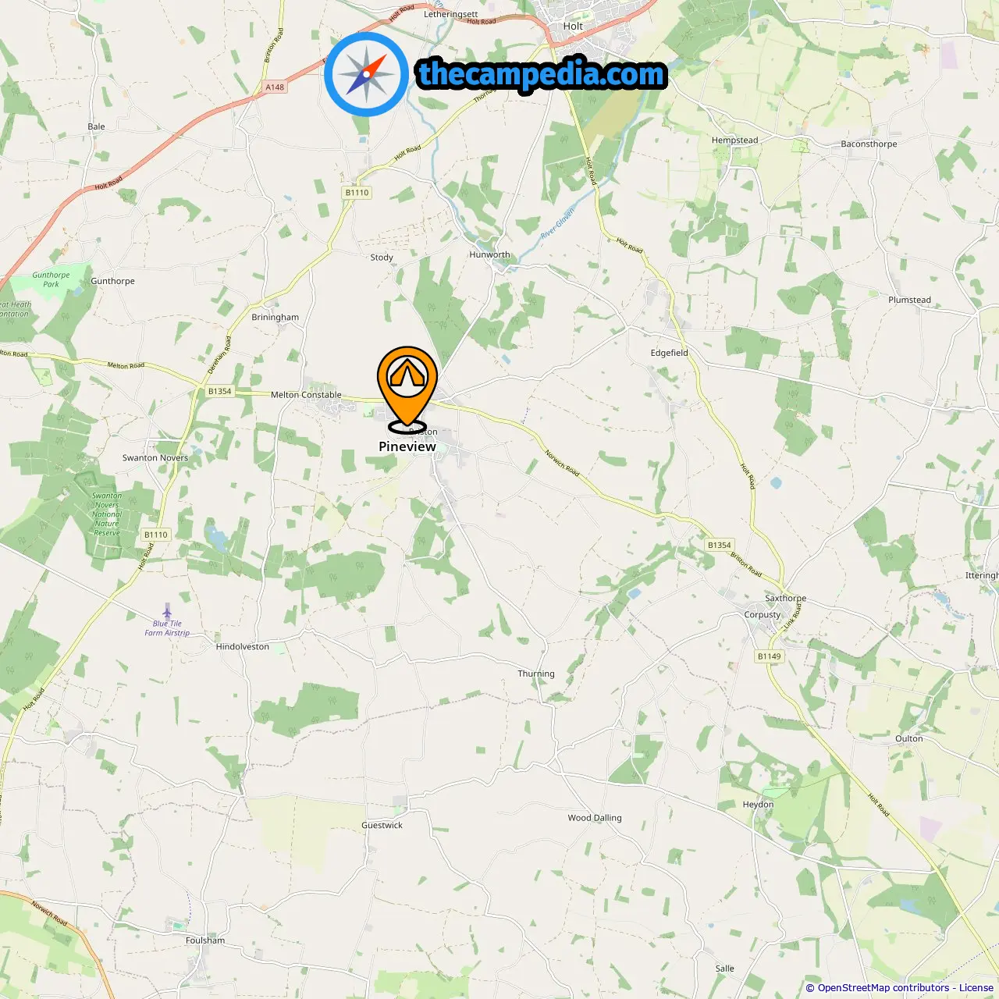Screen dimensions: 999x999
Task: Click the blue compass logo icon
Action: [366, 74]
